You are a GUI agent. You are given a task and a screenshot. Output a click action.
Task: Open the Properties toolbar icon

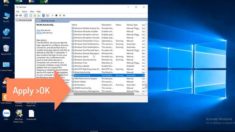tap(31, 15)
